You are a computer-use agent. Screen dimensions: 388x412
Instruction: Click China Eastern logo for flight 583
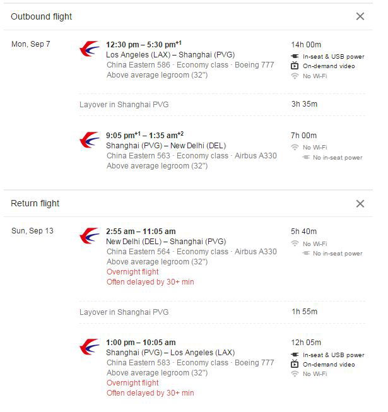[90, 347]
